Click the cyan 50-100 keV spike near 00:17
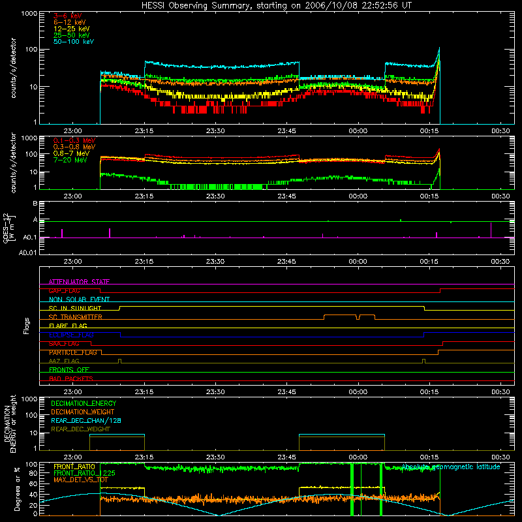 pyautogui.click(x=439, y=54)
